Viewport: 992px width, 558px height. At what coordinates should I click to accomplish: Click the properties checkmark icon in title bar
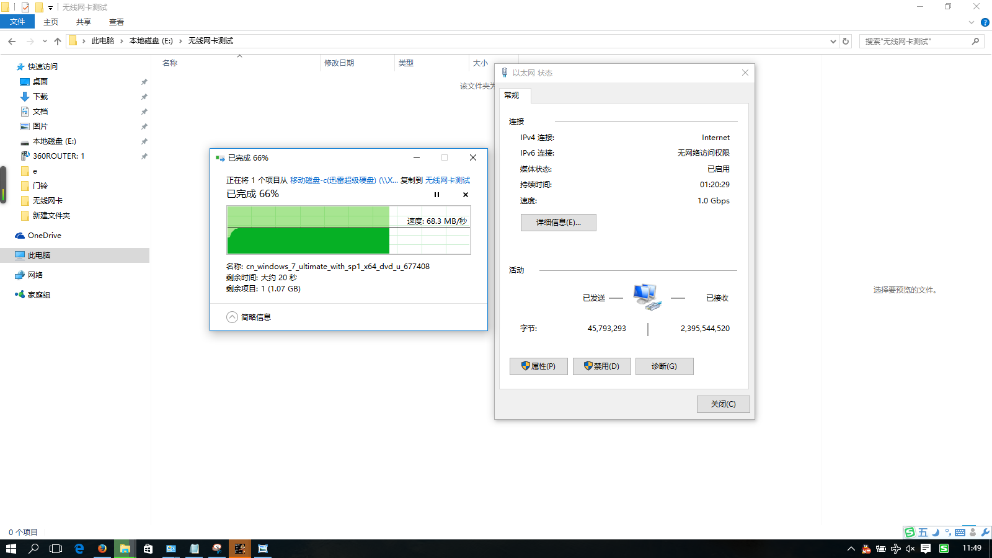pyautogui.click(x=25, y=7)
